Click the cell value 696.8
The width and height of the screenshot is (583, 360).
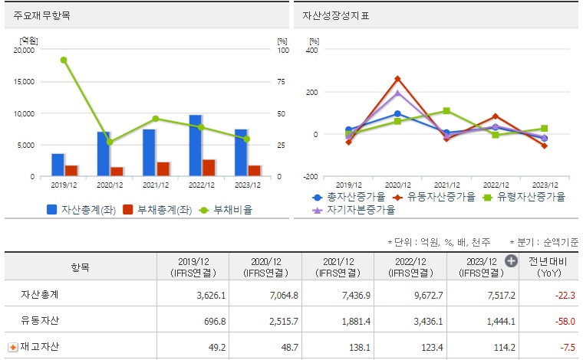[215, 322]
